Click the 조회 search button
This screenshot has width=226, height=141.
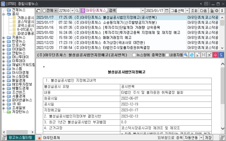click(194, 11)
